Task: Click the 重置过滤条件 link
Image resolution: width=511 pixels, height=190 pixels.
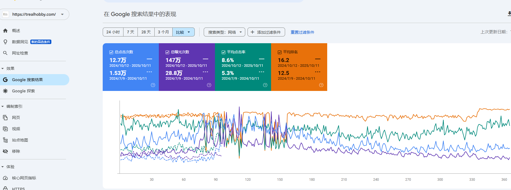Action: 302,32
